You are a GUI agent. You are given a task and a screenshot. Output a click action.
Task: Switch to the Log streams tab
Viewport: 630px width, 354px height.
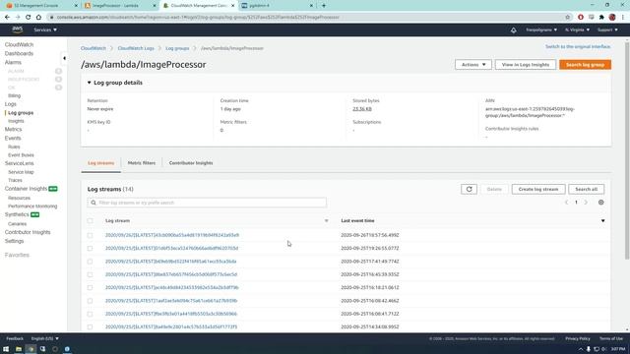click(x=100, y=163)
